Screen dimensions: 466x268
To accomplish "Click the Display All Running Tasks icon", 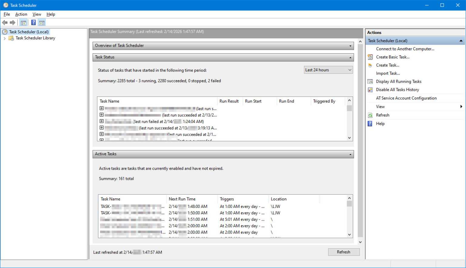I will 370,81.
